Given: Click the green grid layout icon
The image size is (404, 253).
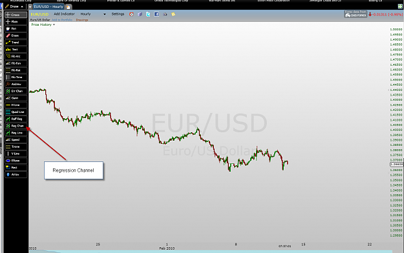Looking at the screenshot, I should [x=400, y=6].
